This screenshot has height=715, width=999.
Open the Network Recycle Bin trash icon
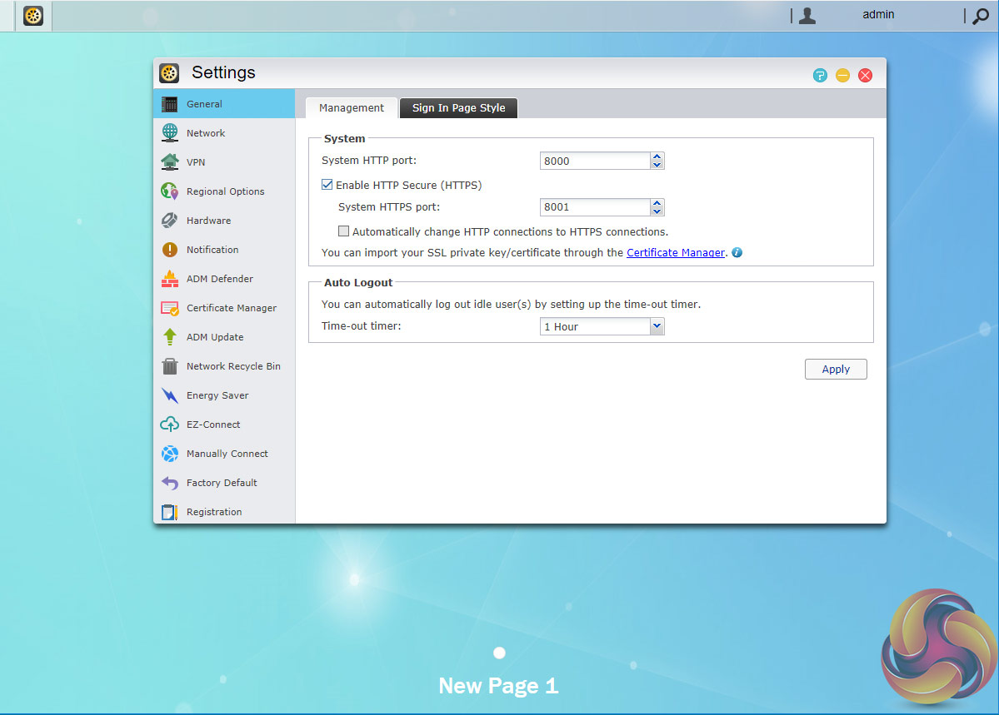(x=170, y=366)
